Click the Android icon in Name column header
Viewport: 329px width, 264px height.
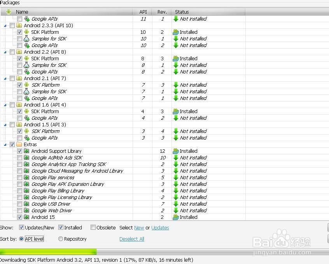(x=9, y=12)
